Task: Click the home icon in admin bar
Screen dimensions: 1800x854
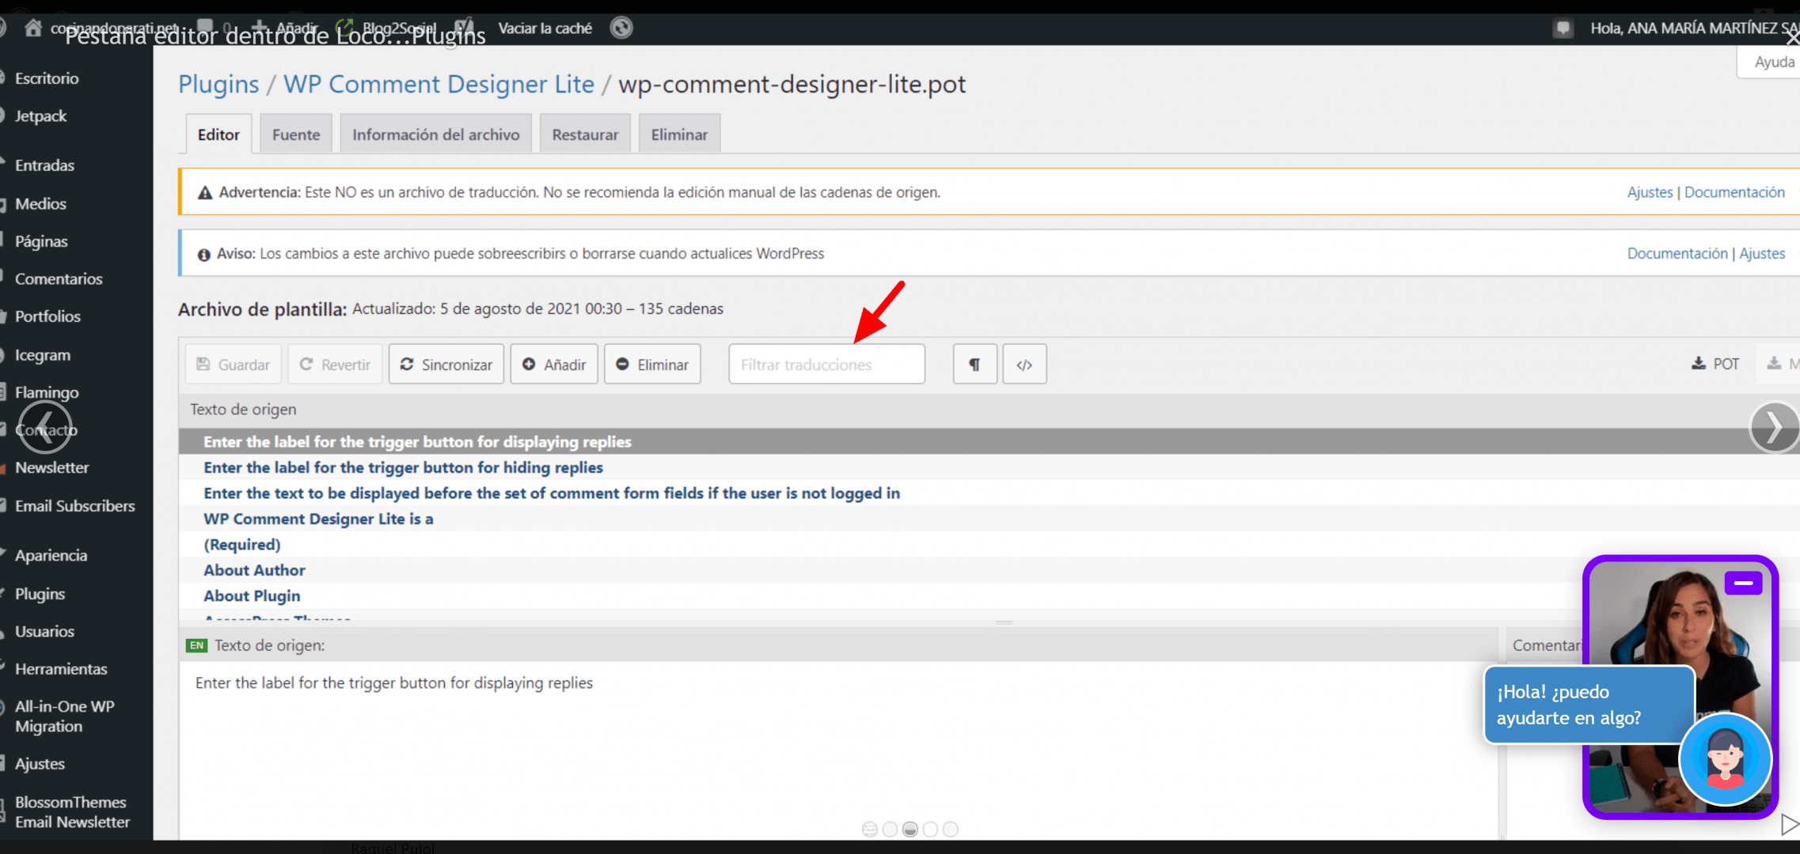Action: pos(32,28)
